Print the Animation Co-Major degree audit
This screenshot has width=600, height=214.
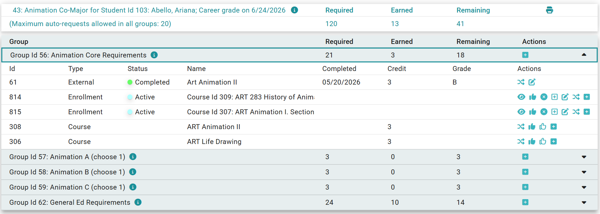[x=549, y=10]
